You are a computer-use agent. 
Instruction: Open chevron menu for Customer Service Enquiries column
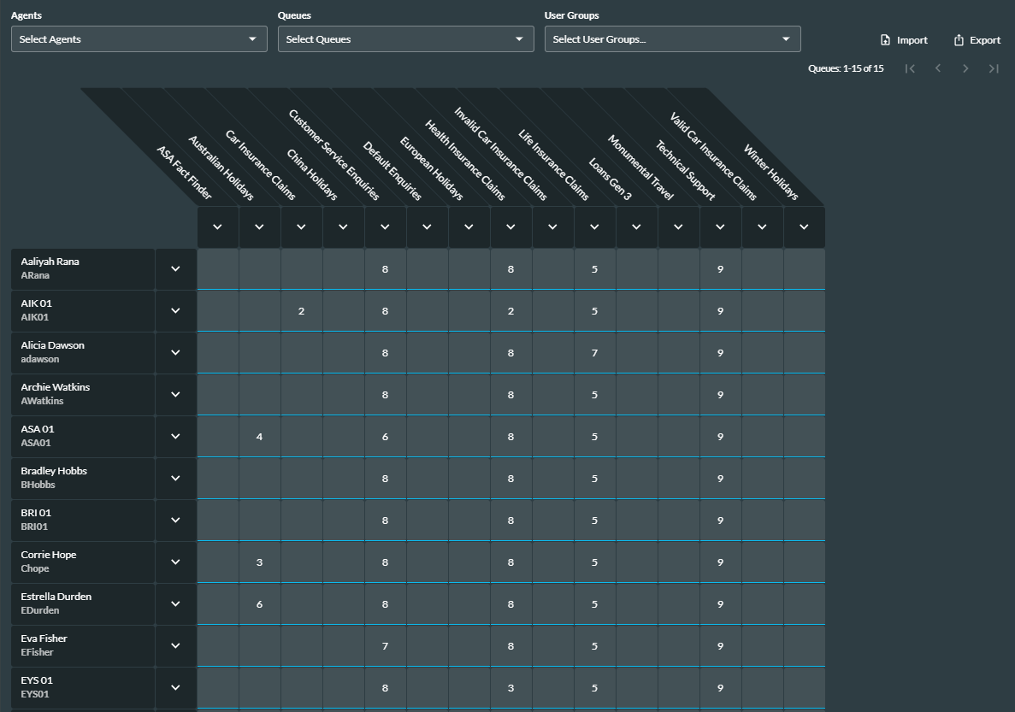click(385, 227)
